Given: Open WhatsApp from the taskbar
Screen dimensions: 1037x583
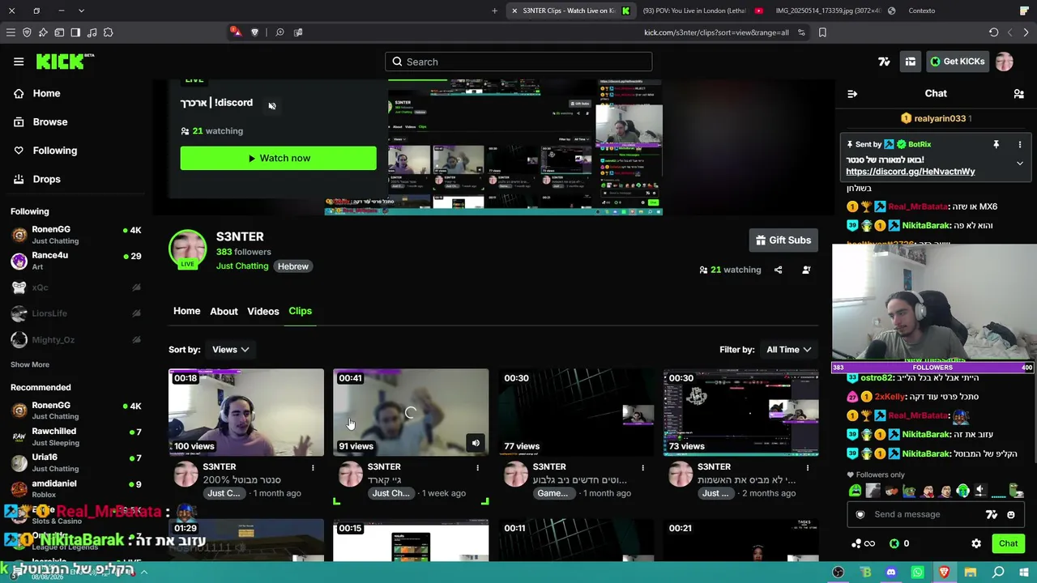Looking at the screenshot, I should coord(918,572).
